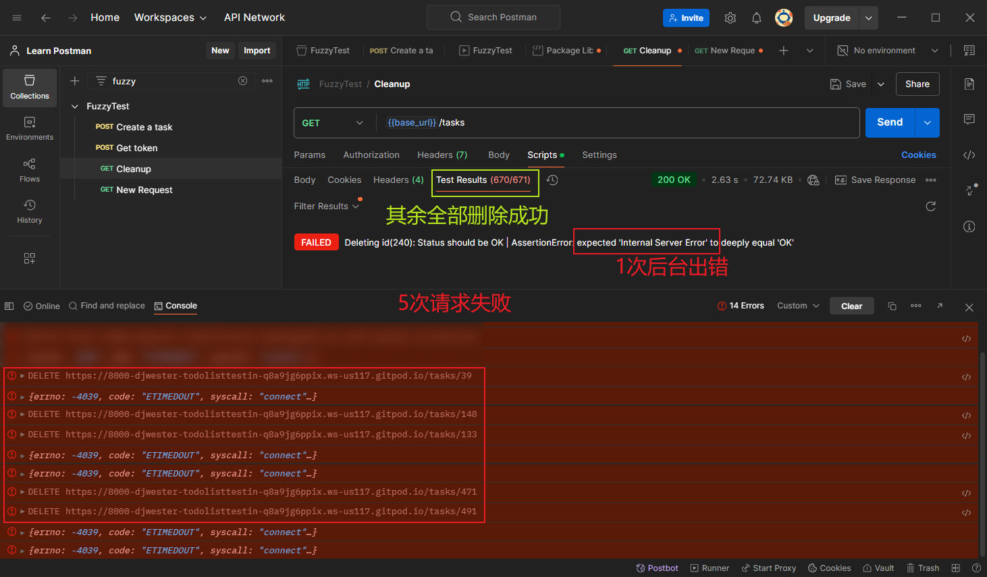Click the Import button
987x577 pixels.
pyautogui.click(x=257, y=51)
